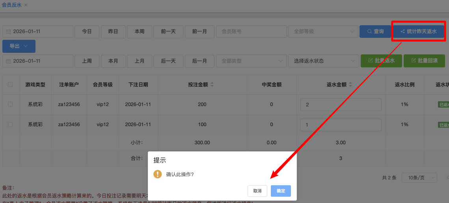Check the row with 投注金额 100
The width and height of the screenshot is (449, 203).
click(10, 125)
